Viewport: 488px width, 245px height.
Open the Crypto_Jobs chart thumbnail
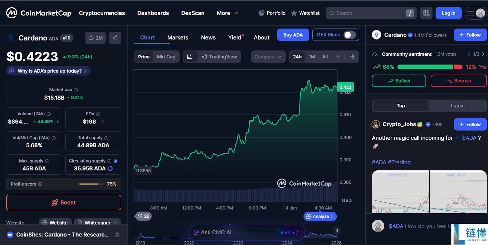(429, 192)
